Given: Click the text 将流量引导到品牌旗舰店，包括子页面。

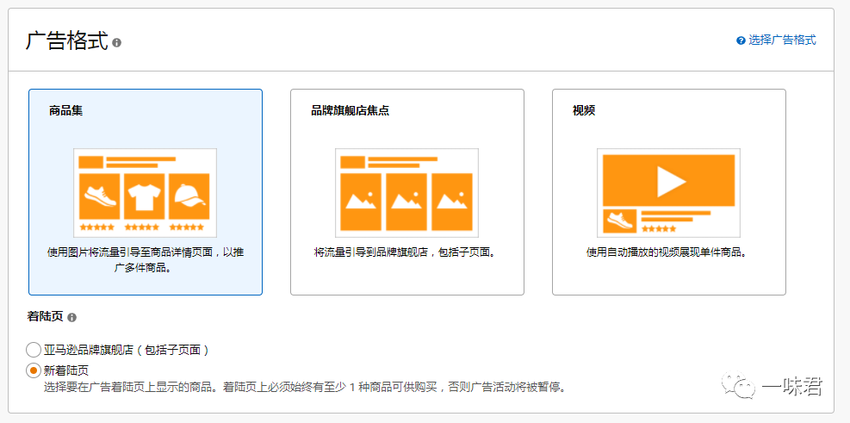Looking at the screenshot, I should tap(406, 252).
